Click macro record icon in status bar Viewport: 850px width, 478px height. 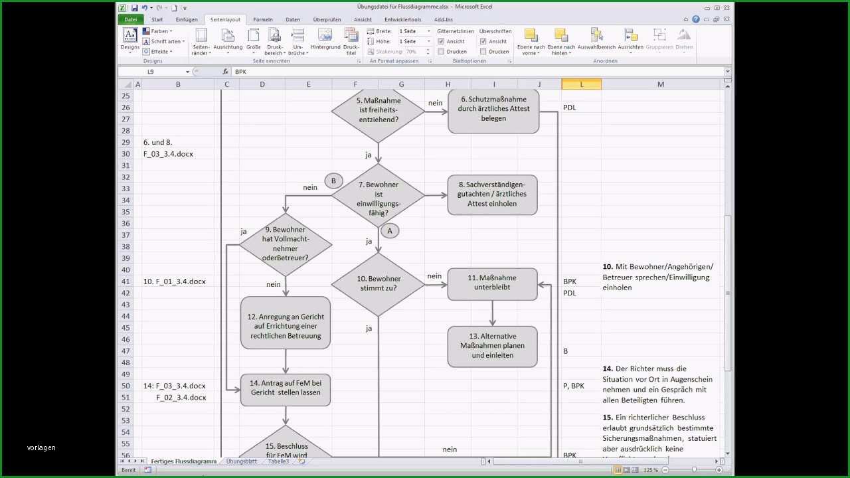(147, 470)
